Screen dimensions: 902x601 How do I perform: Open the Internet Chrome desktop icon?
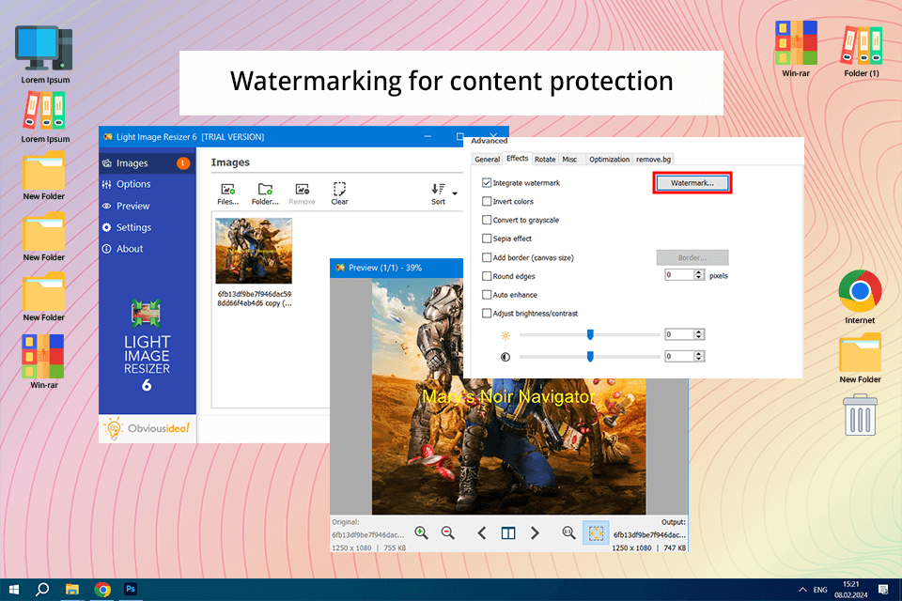[x=860, y=298]
